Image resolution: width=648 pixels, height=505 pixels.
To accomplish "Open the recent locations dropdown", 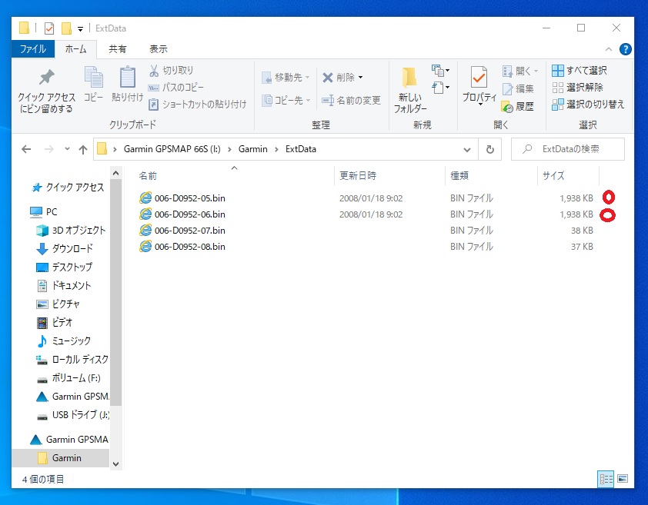I will coord(67,149).
